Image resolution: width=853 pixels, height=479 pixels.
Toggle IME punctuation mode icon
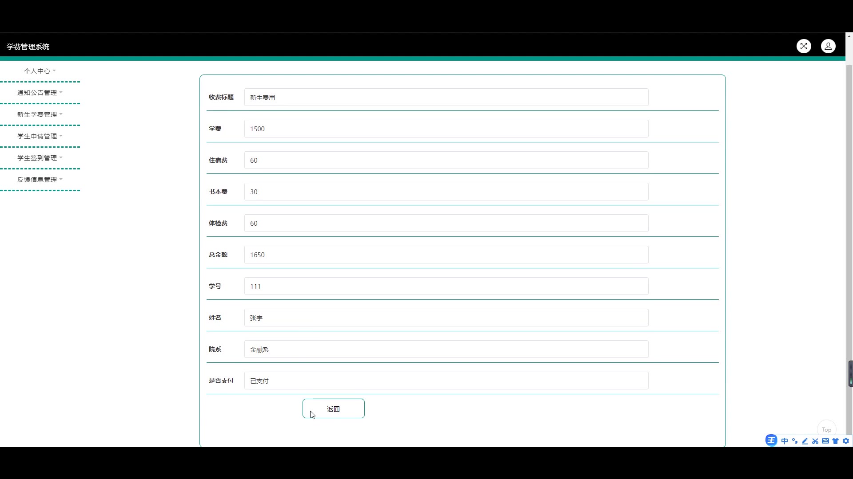point(795,441)
